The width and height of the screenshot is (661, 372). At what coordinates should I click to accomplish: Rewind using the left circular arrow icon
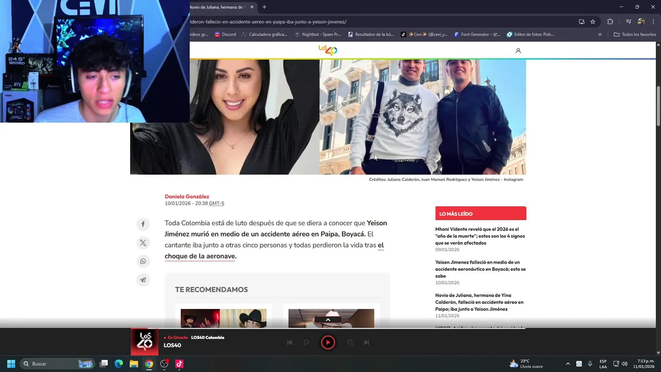[x=306, y=343]
